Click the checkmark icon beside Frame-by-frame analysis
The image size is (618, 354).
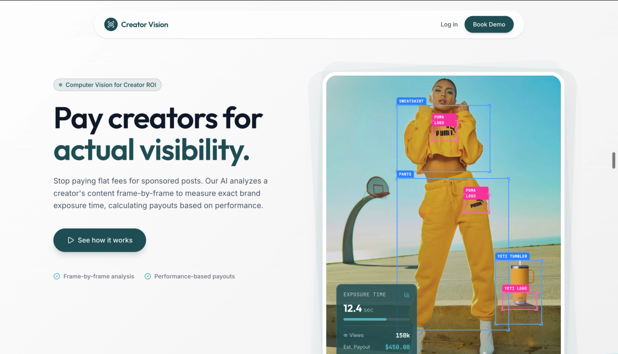tap(57, 276)
